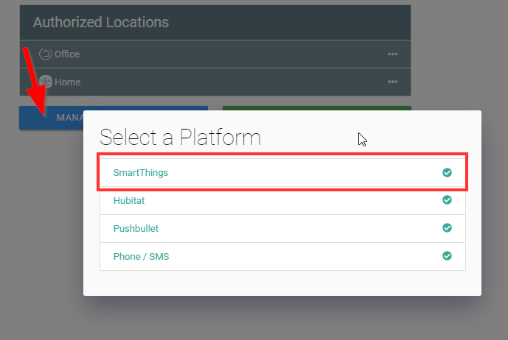
Task: Open the three-dot menu for Home location
Action: 392,82
